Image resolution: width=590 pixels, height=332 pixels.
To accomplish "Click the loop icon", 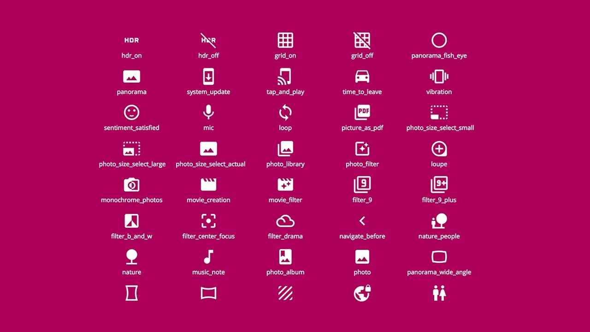I will [285, 113].
